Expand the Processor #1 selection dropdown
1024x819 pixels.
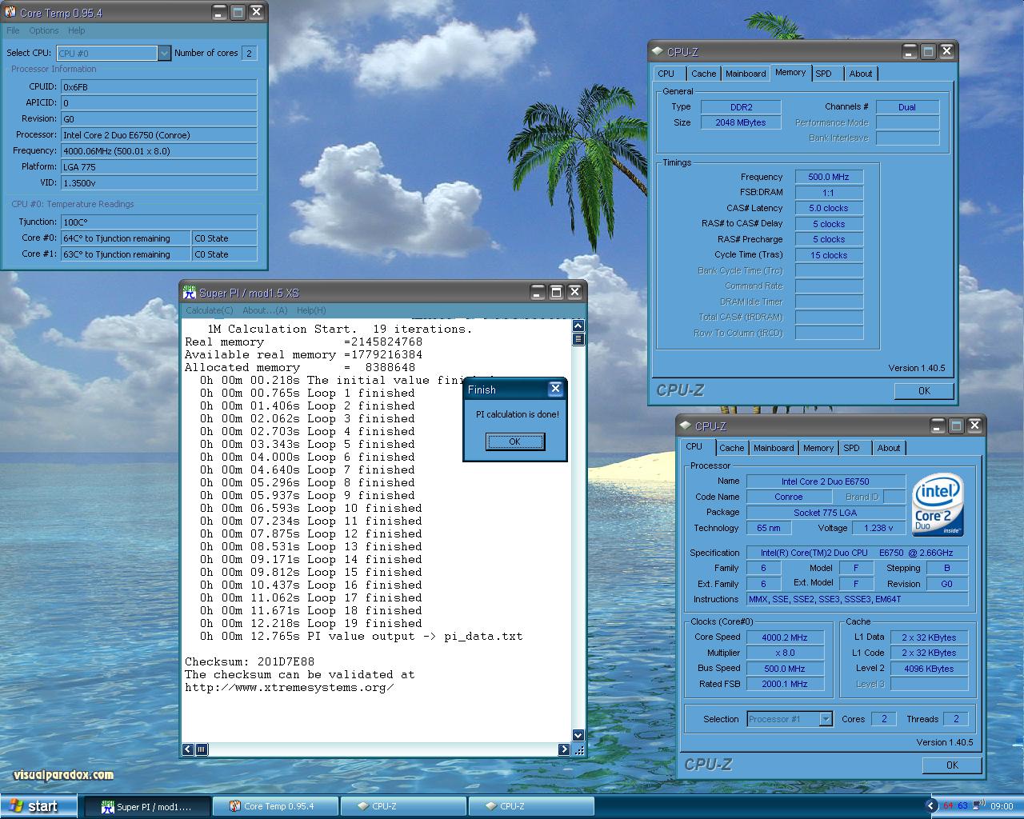826,719
